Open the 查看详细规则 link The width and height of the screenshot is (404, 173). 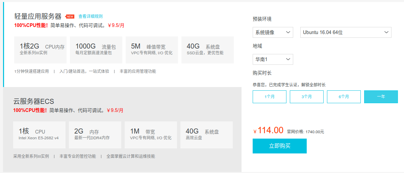(x=91, y=17)
